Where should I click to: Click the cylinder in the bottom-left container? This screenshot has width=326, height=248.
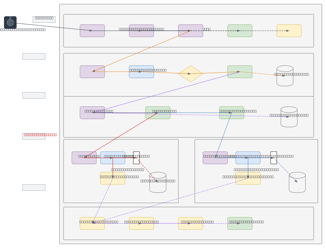point(158,182)
